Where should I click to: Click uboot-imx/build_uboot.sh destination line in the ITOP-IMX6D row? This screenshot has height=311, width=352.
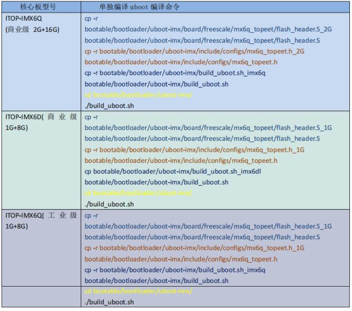click(157, 182)
